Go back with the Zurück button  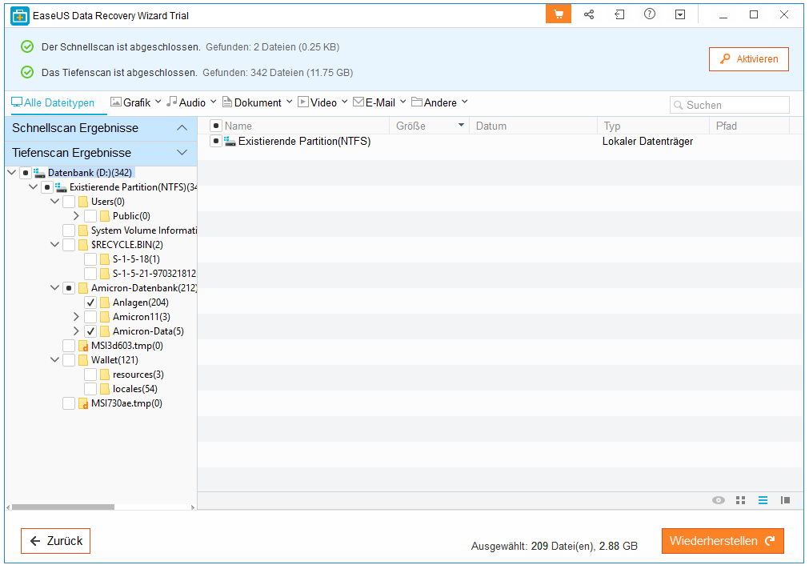coord(56,541)
